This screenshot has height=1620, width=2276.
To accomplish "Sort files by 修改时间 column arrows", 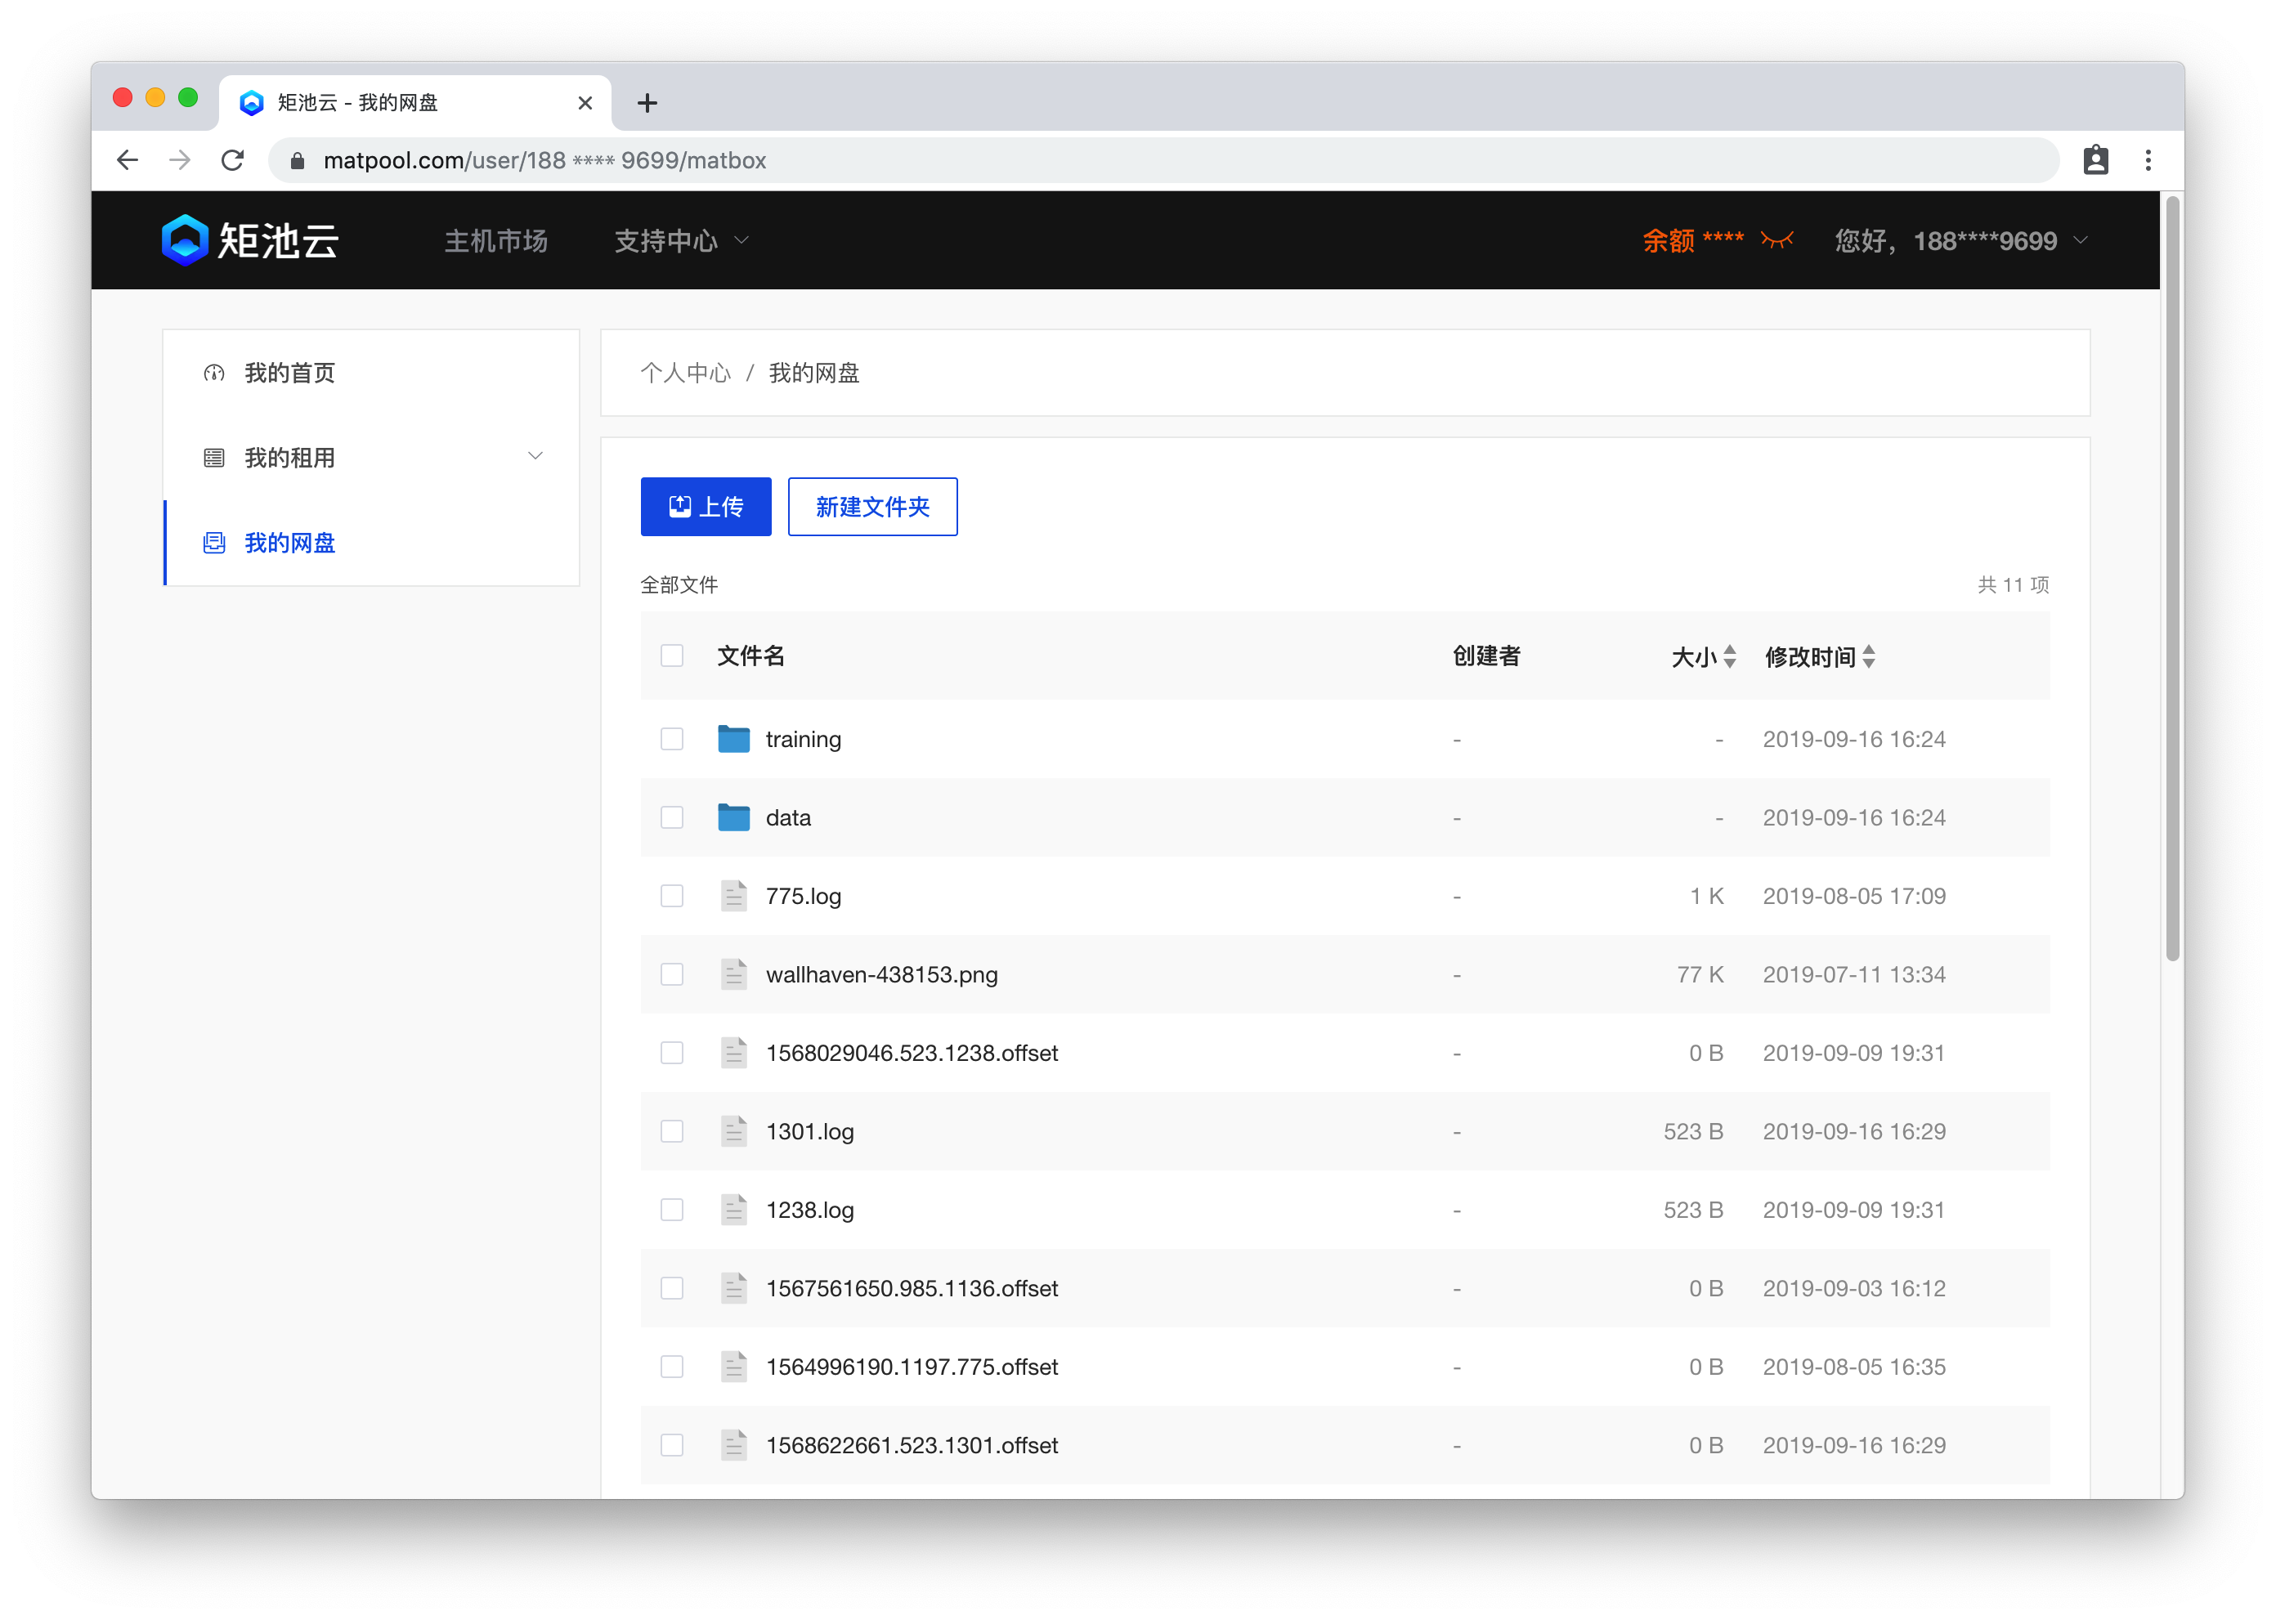I will [x=1869, y=656].
